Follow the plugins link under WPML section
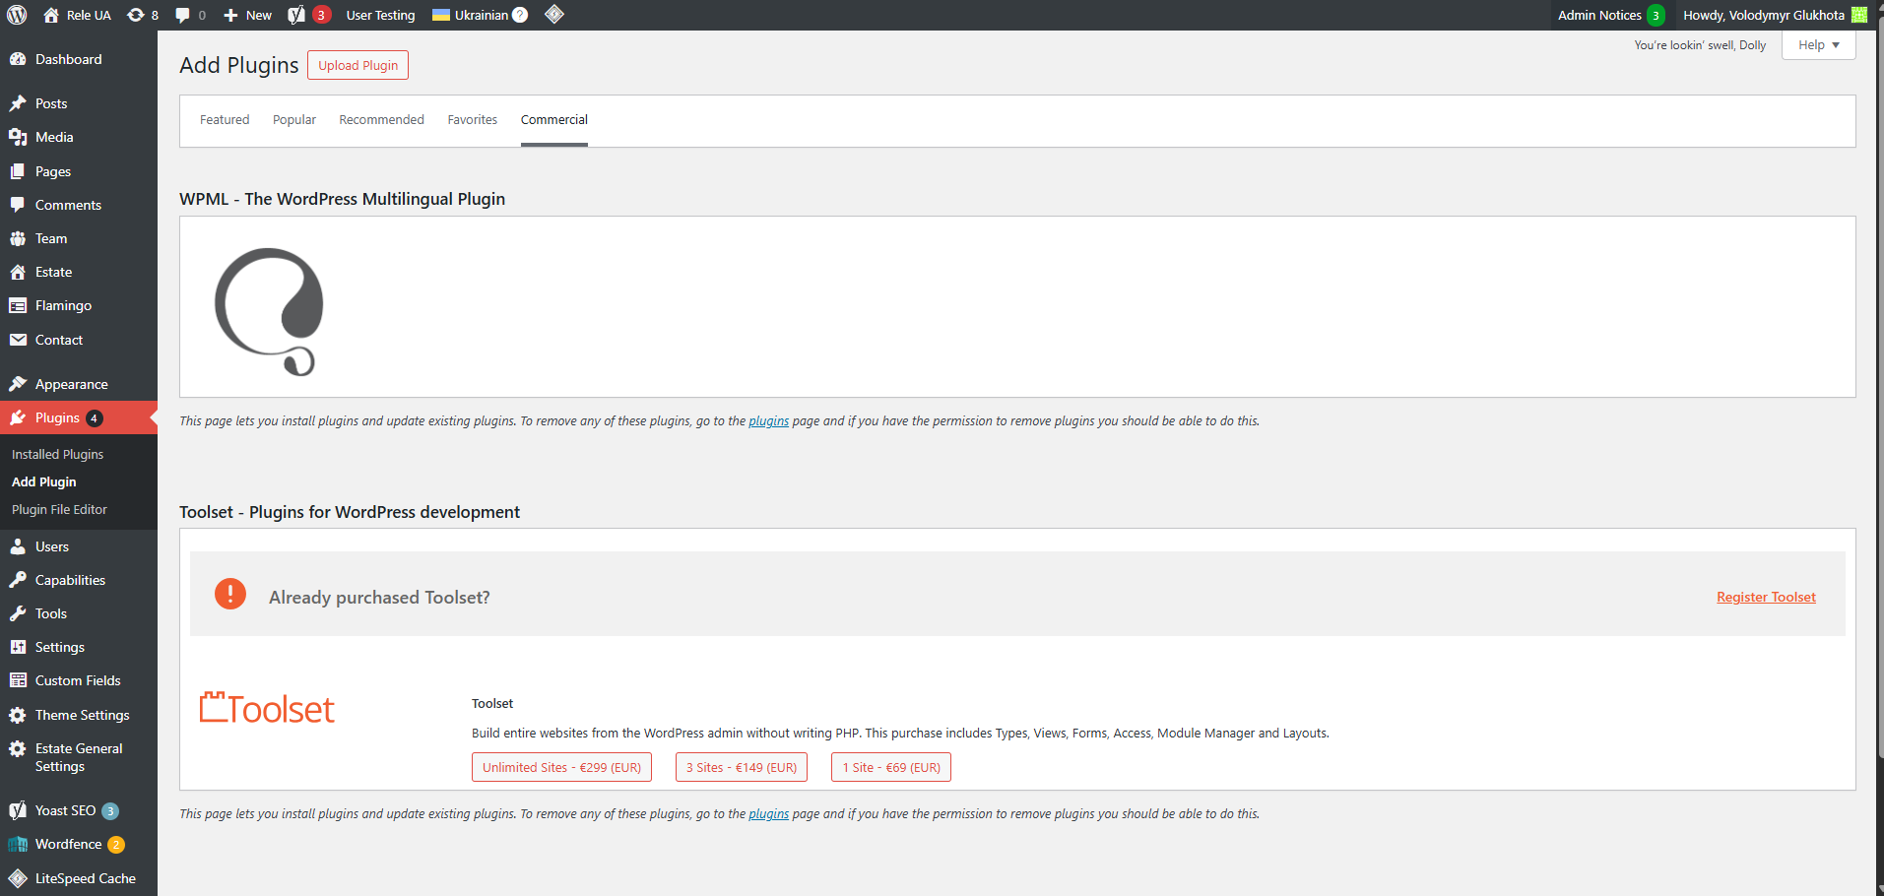 (x=768, y=420)
